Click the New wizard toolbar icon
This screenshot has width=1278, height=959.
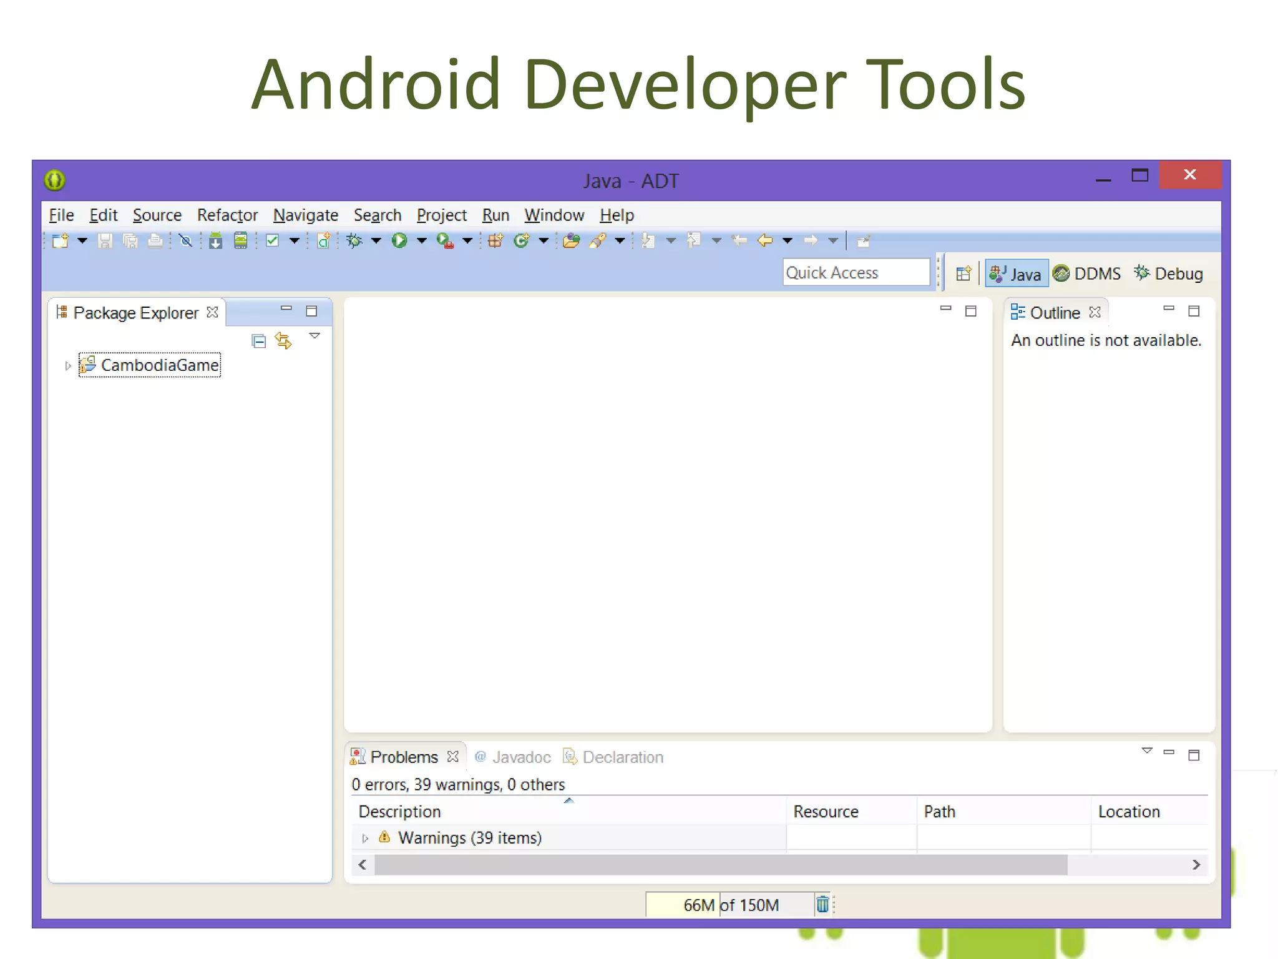point(61,240)
